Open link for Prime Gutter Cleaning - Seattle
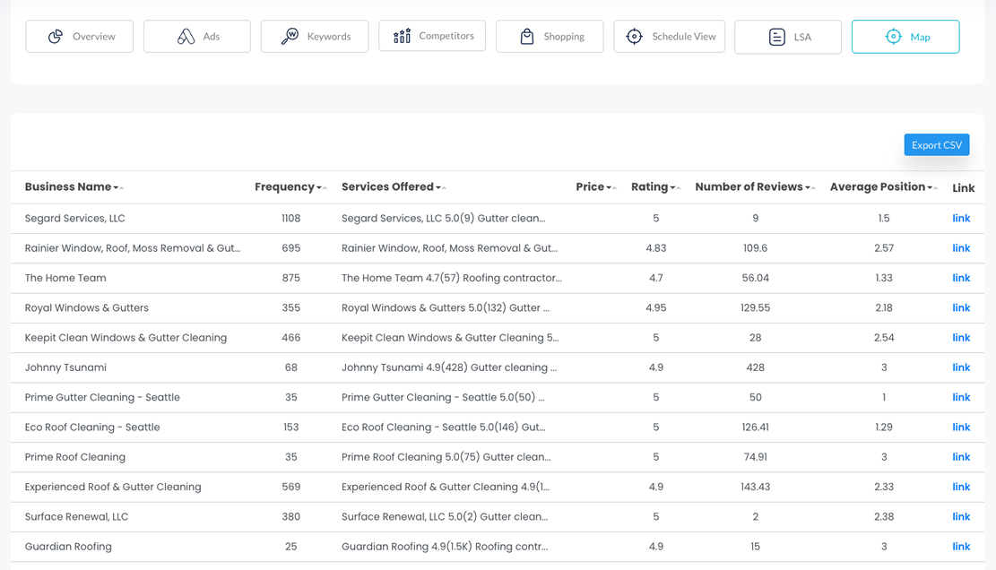The image size is (996, 570). (961, 397)
